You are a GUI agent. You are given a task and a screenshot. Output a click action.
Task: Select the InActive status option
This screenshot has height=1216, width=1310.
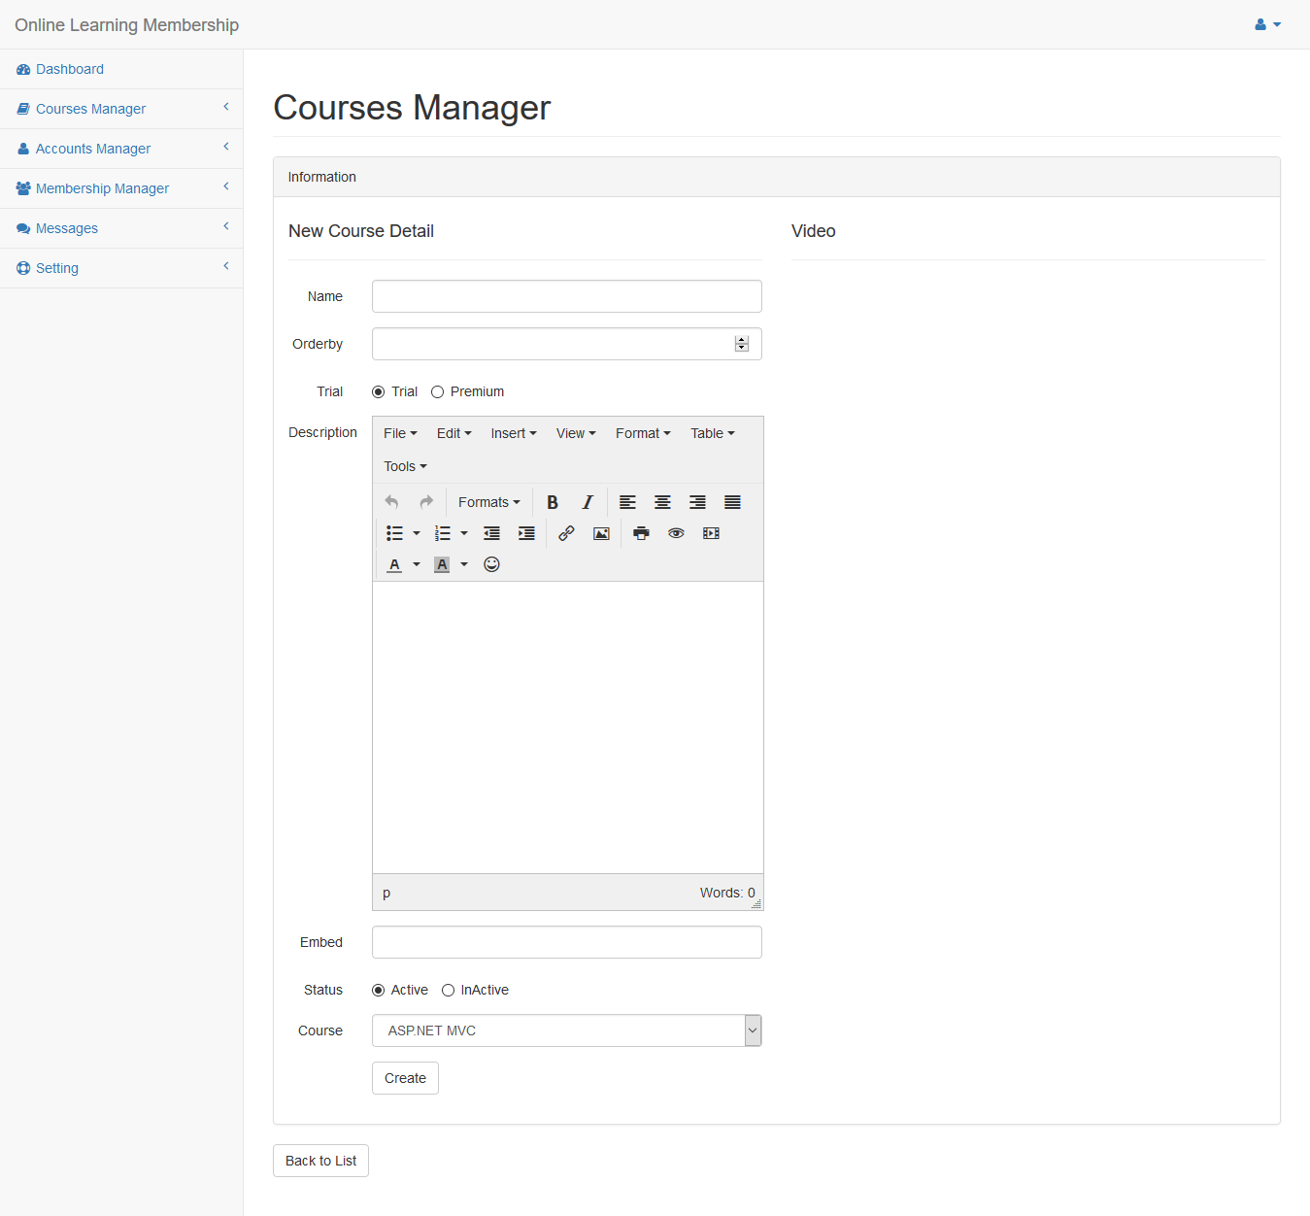[x=448, y=991]
